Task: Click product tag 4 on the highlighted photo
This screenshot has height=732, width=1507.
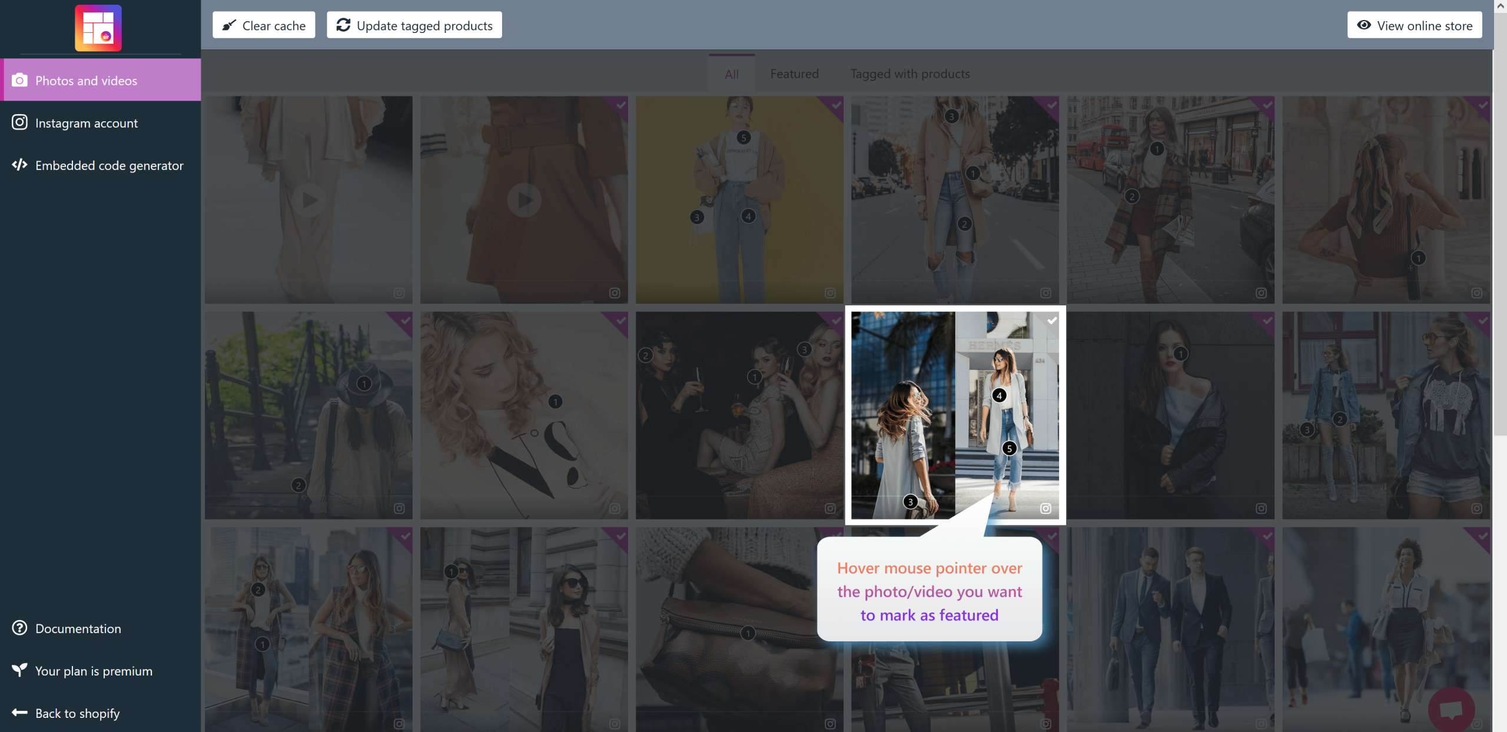Action: (999, 395)
